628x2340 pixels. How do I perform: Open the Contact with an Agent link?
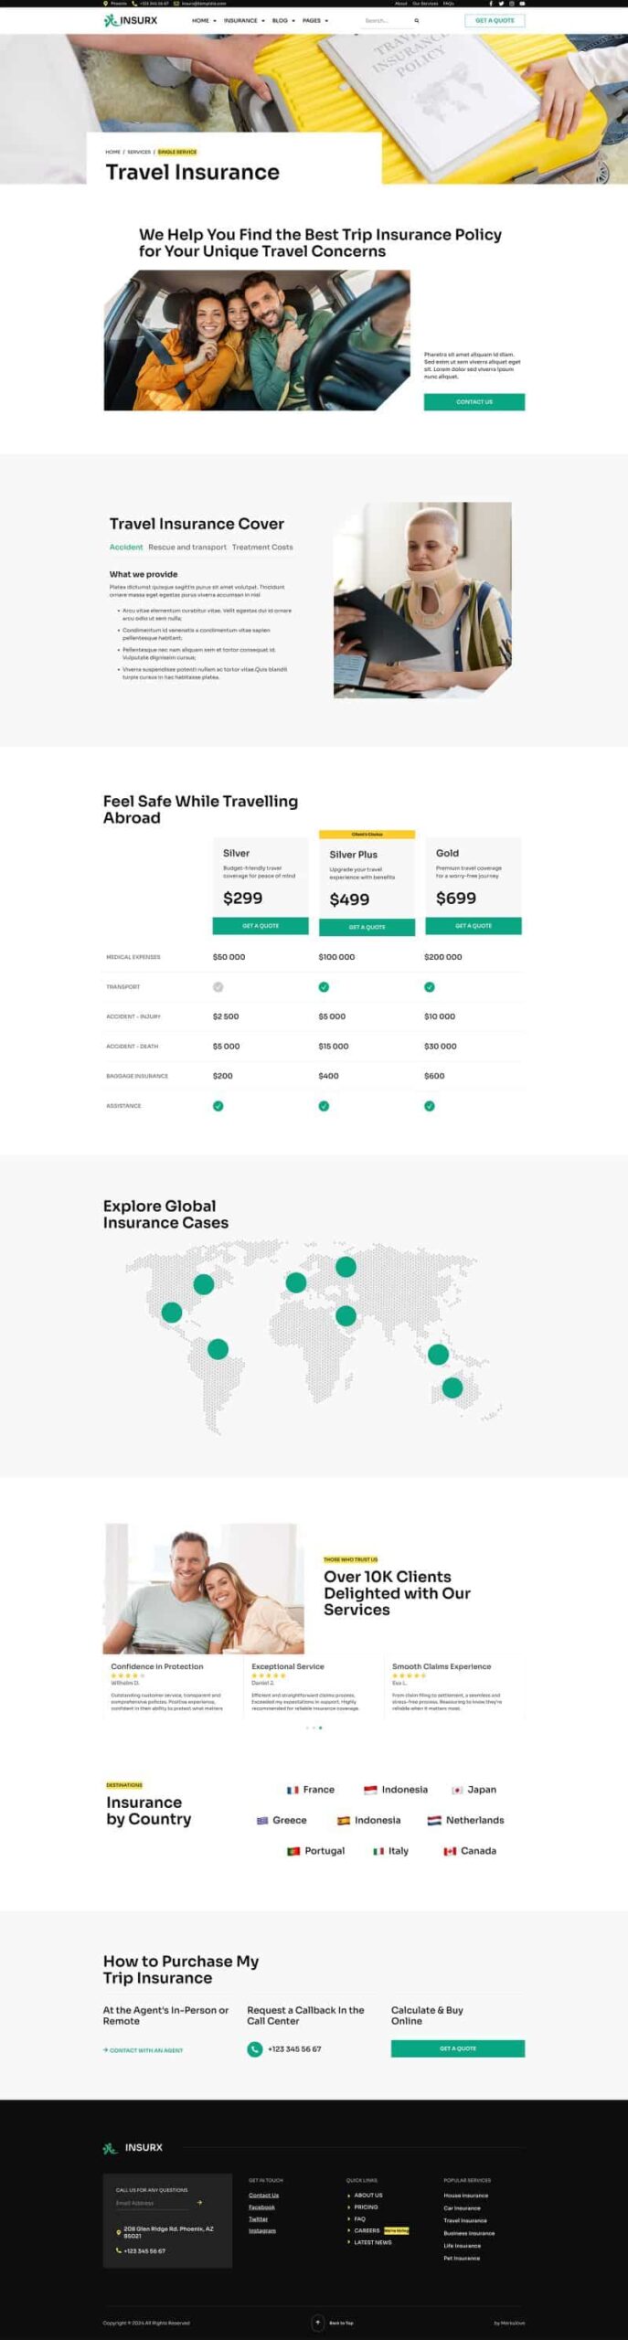click(x=144, y=2049)
